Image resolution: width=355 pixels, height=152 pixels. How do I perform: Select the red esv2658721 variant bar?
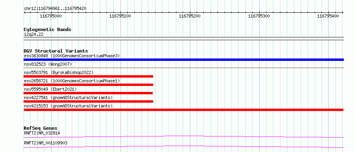tap(88, 85)
